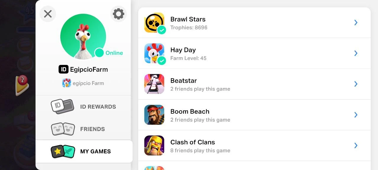Expand the Boom Beach row chevron
Image resolution: width=378 pixels, height=170 pixels.
[x=356, y=115]
